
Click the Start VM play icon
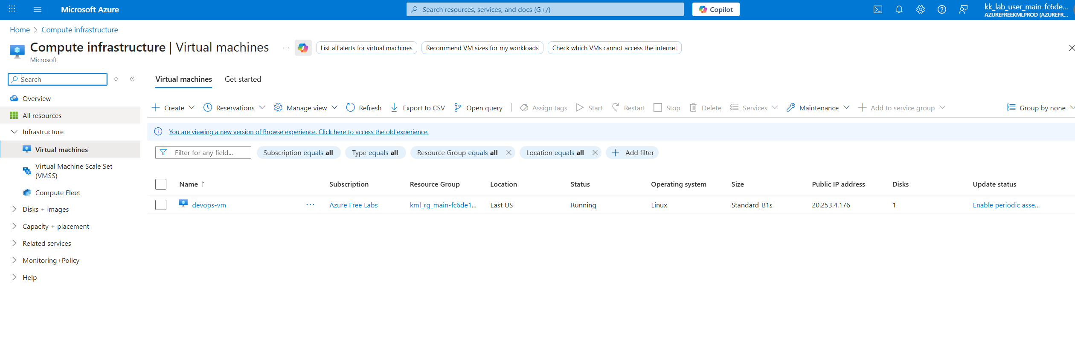[x=580, y=107]
